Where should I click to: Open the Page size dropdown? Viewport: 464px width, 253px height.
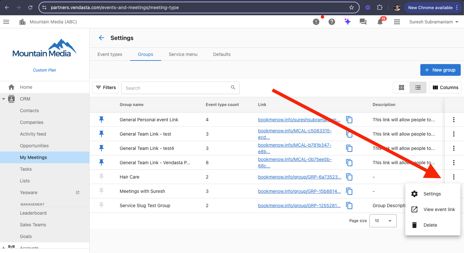click(383, 220)
